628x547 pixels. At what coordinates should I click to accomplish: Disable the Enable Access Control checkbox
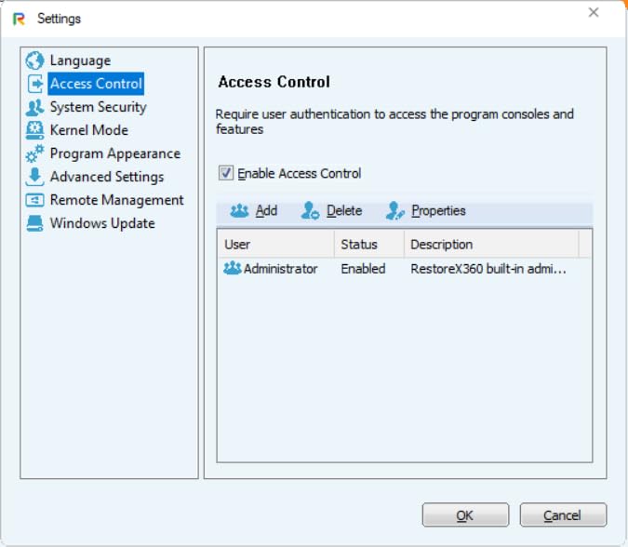[225, 173]
